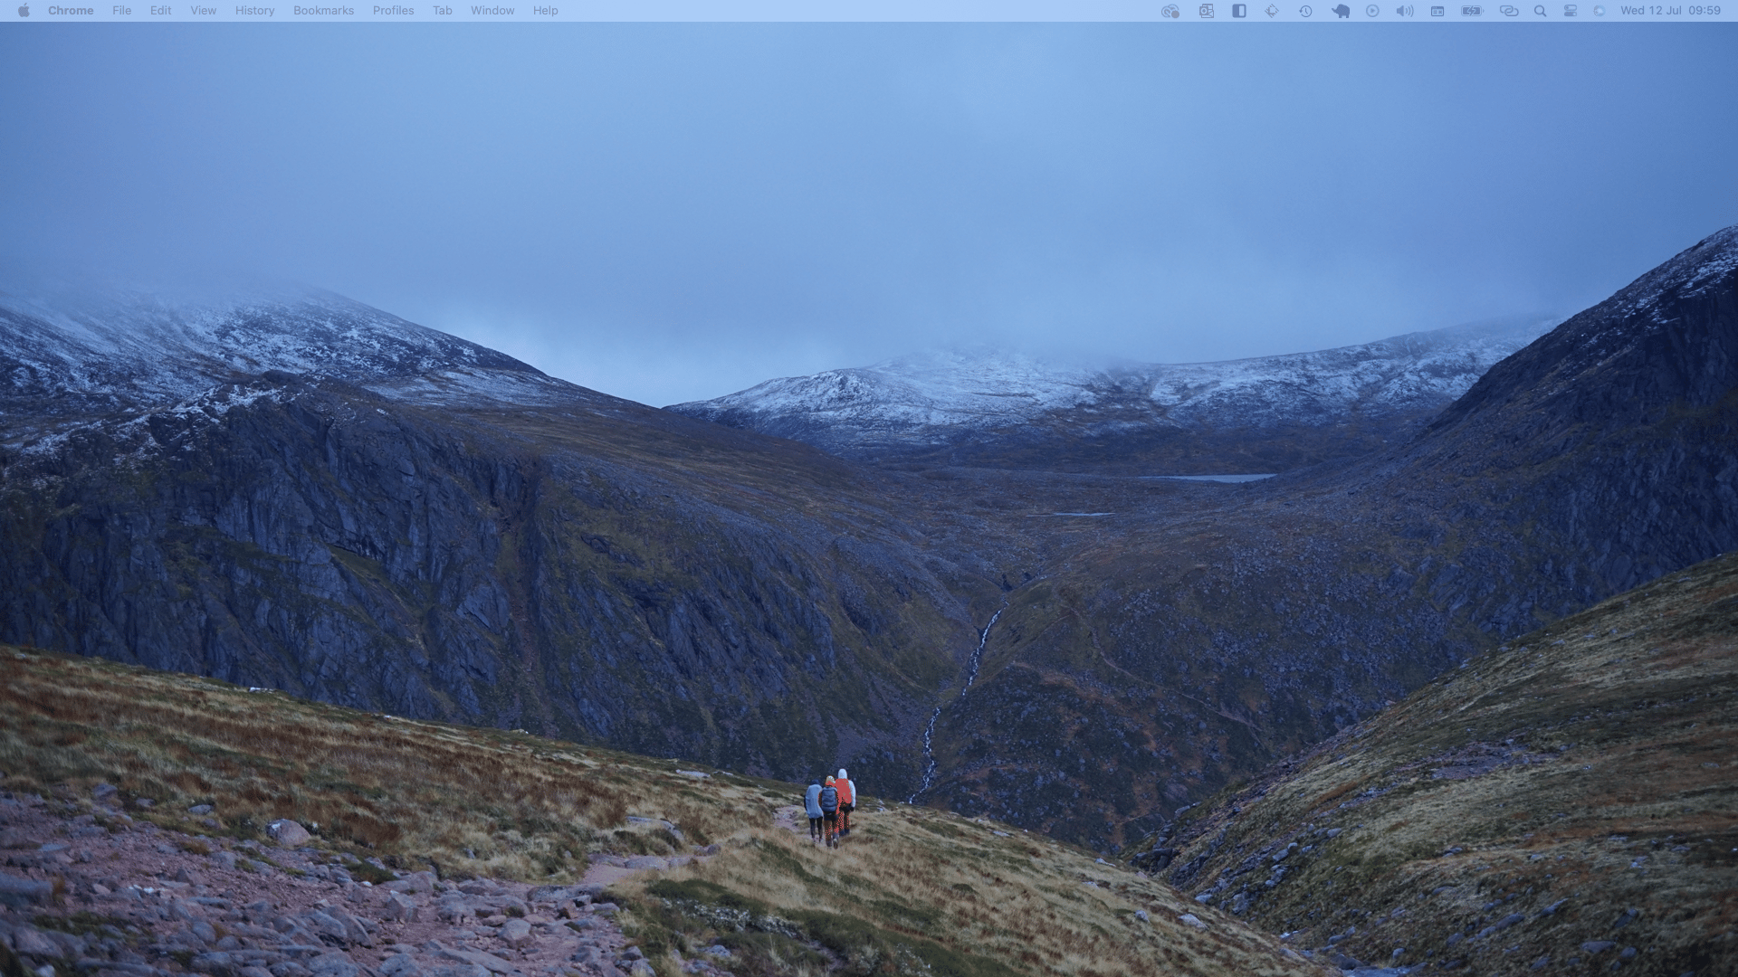Open the View menu
Image resolution: width=1738 pixels, height=977 pixels.
tap(203, 11)
